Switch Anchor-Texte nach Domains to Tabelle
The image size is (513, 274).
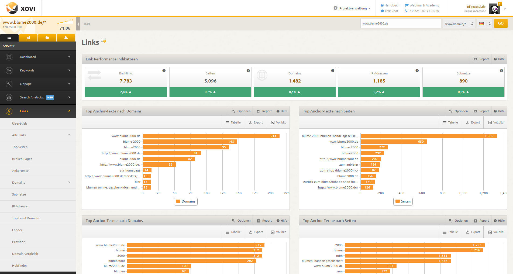coord(233,122)
